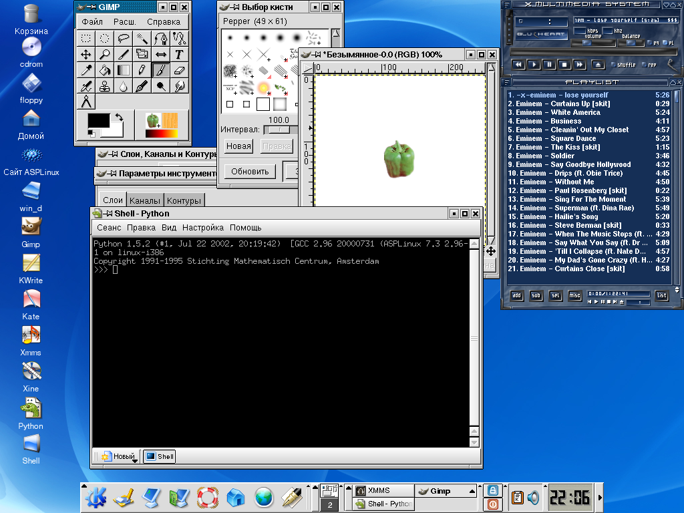Swap foreground and background colors arrow
Image resolution: width=684 pixels, height=513 pixels.
click(x=119, y=118)
